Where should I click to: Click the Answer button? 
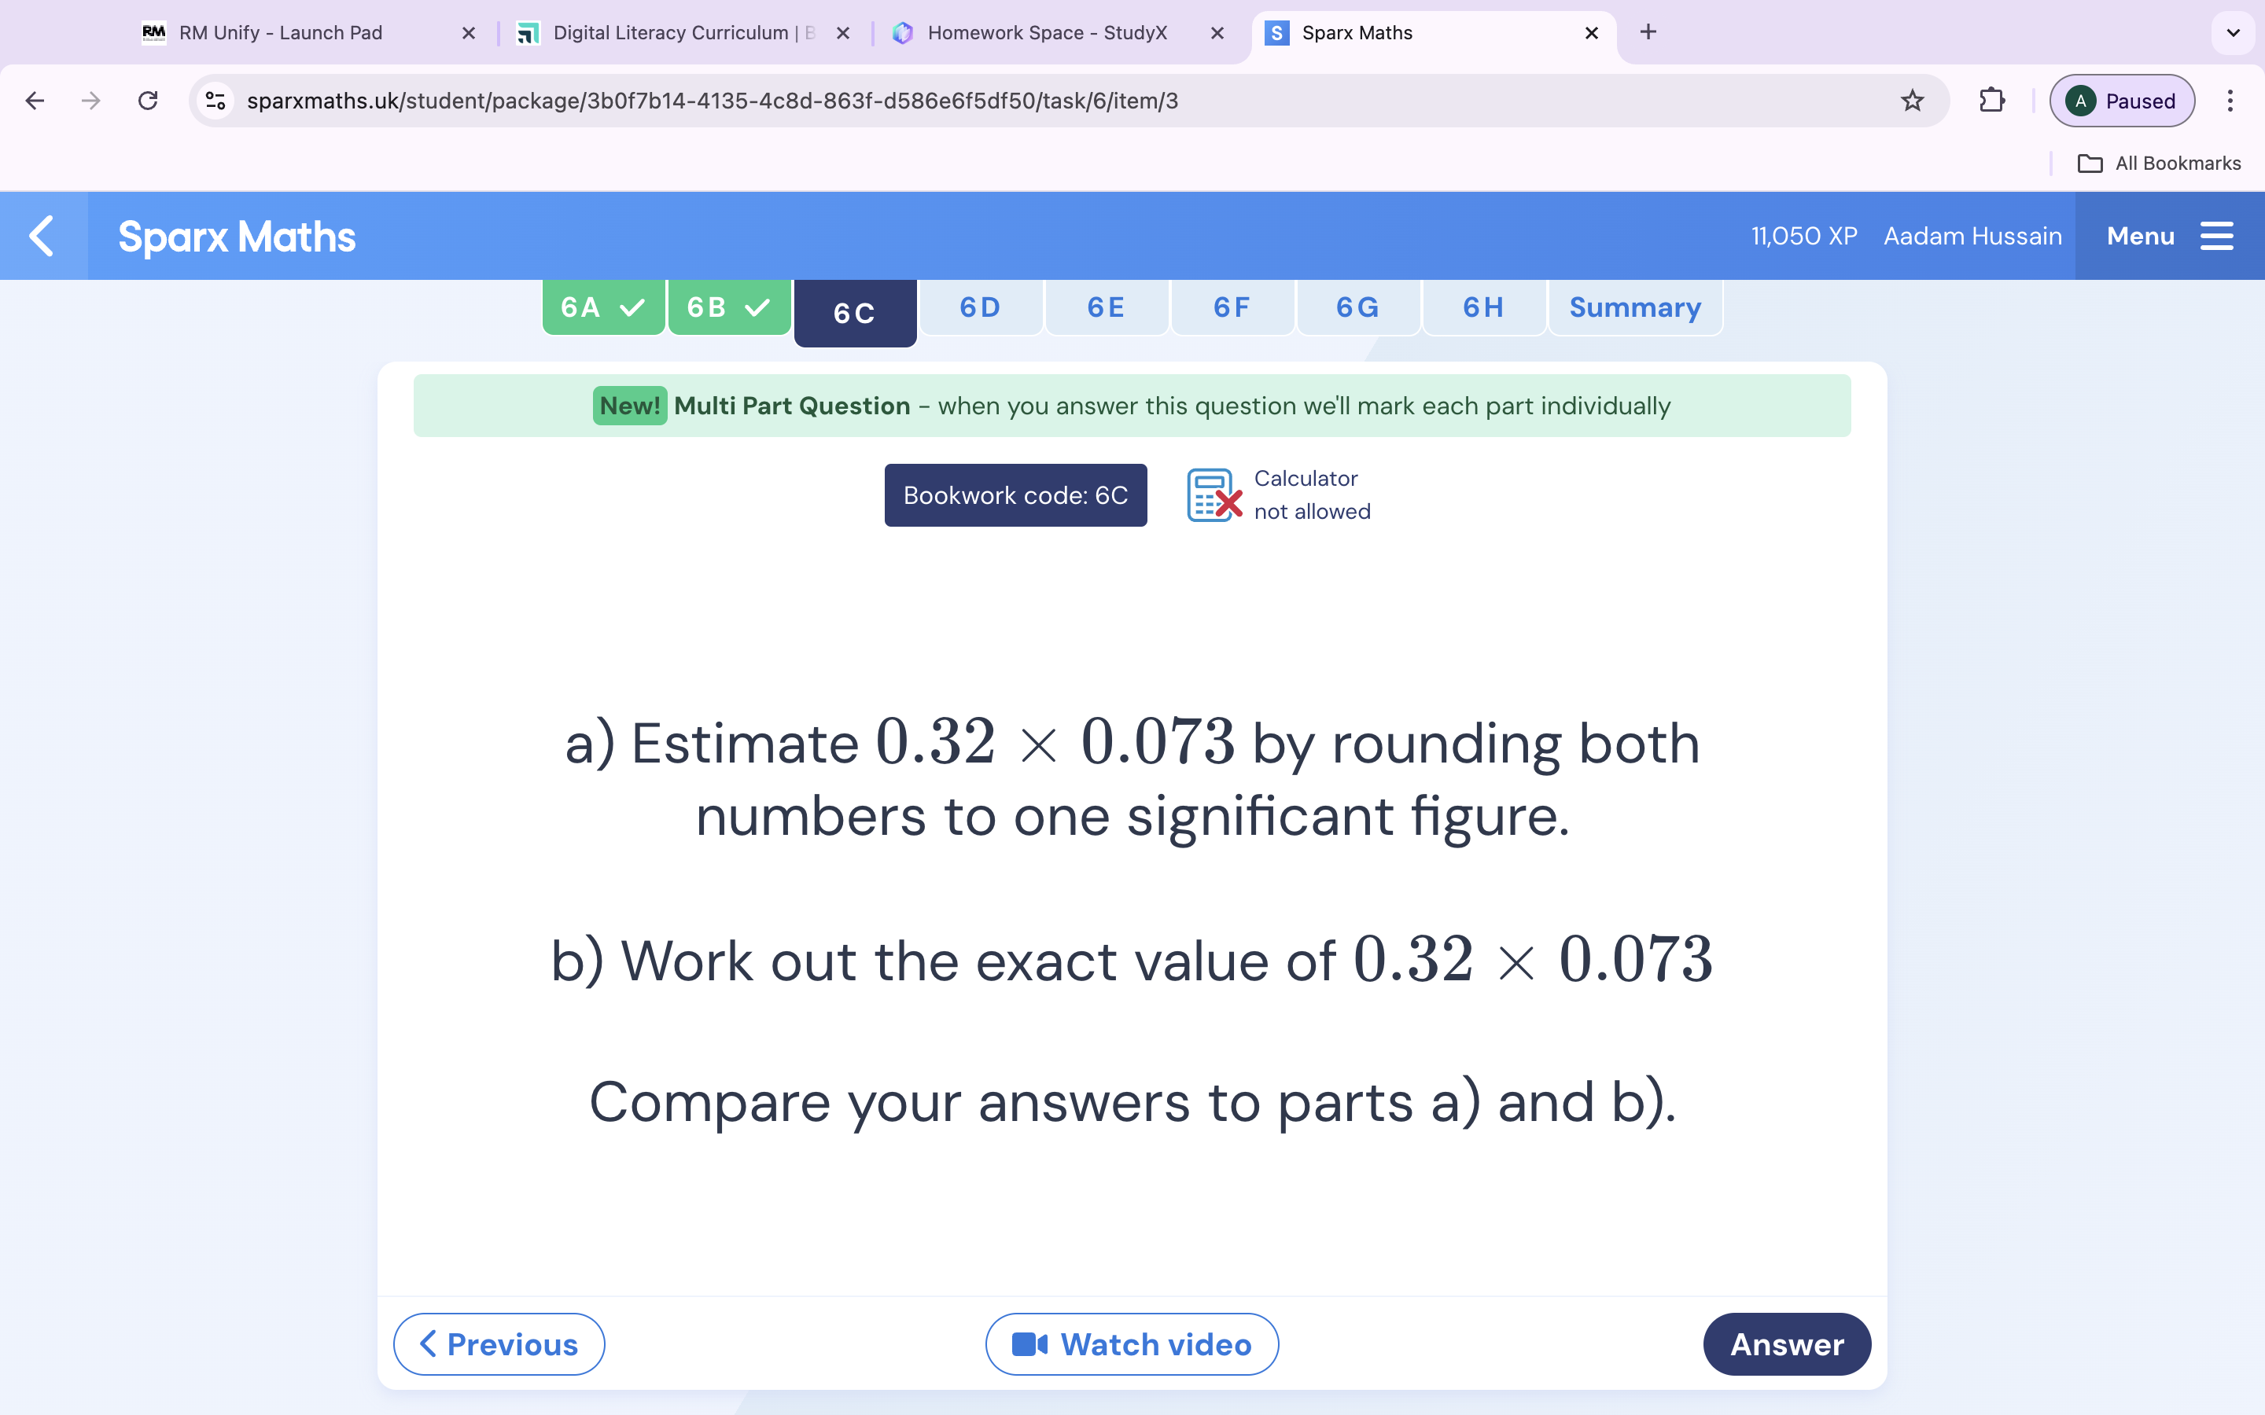(x=1786, y=1344)
